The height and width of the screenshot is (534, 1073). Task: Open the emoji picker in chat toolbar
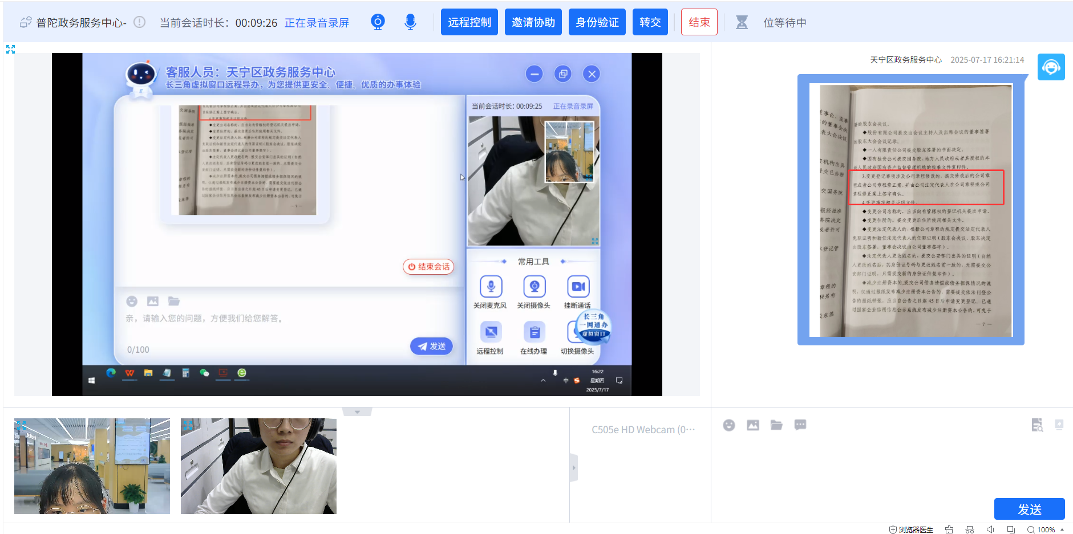tap(728, 425)
